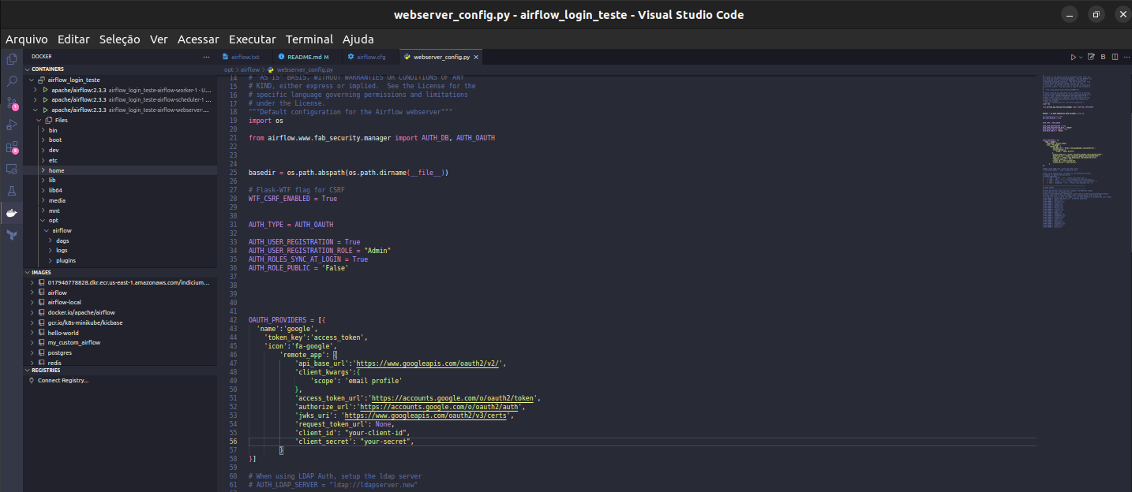
Task: Open the Testing beaker view
Action: (11, 190)
